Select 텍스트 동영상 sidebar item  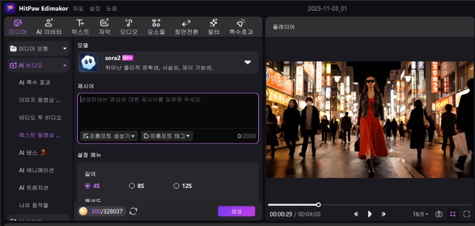39,135
